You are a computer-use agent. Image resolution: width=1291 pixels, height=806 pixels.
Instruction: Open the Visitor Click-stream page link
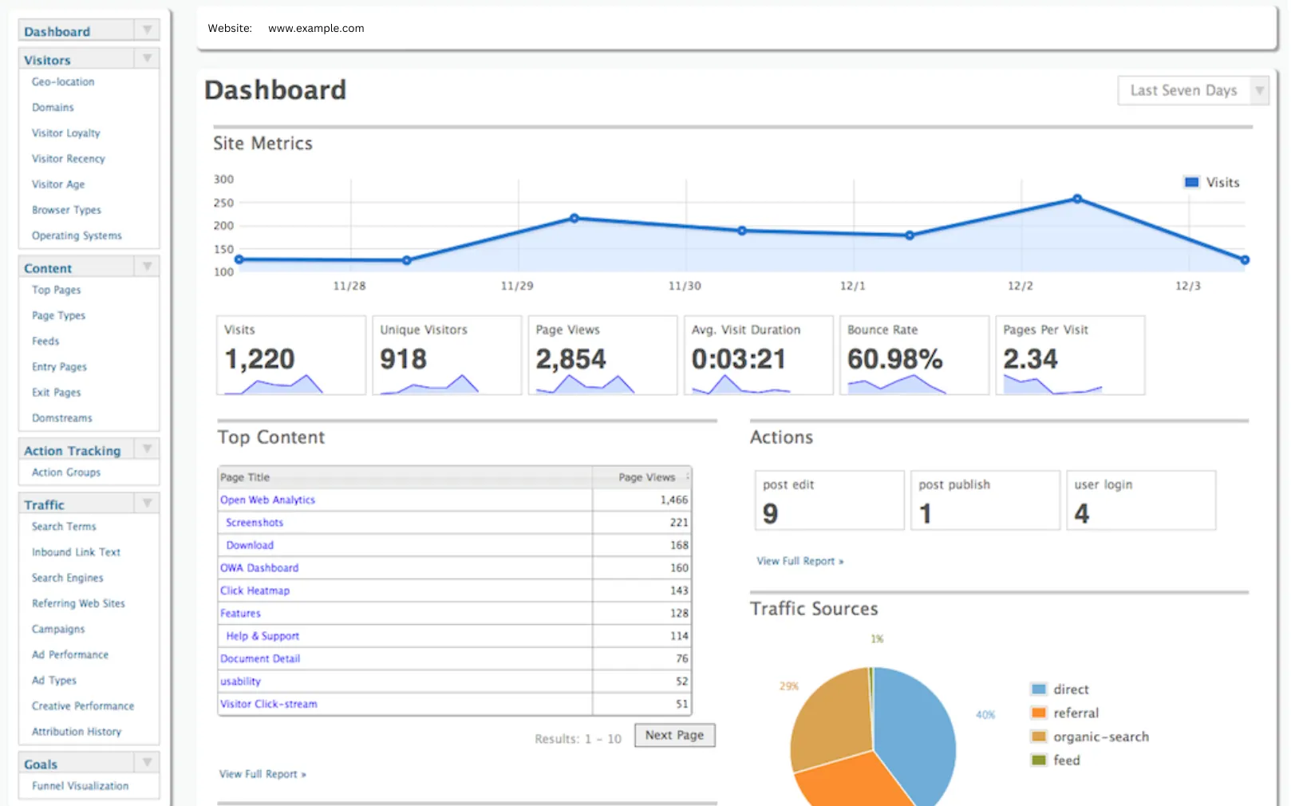269,704
